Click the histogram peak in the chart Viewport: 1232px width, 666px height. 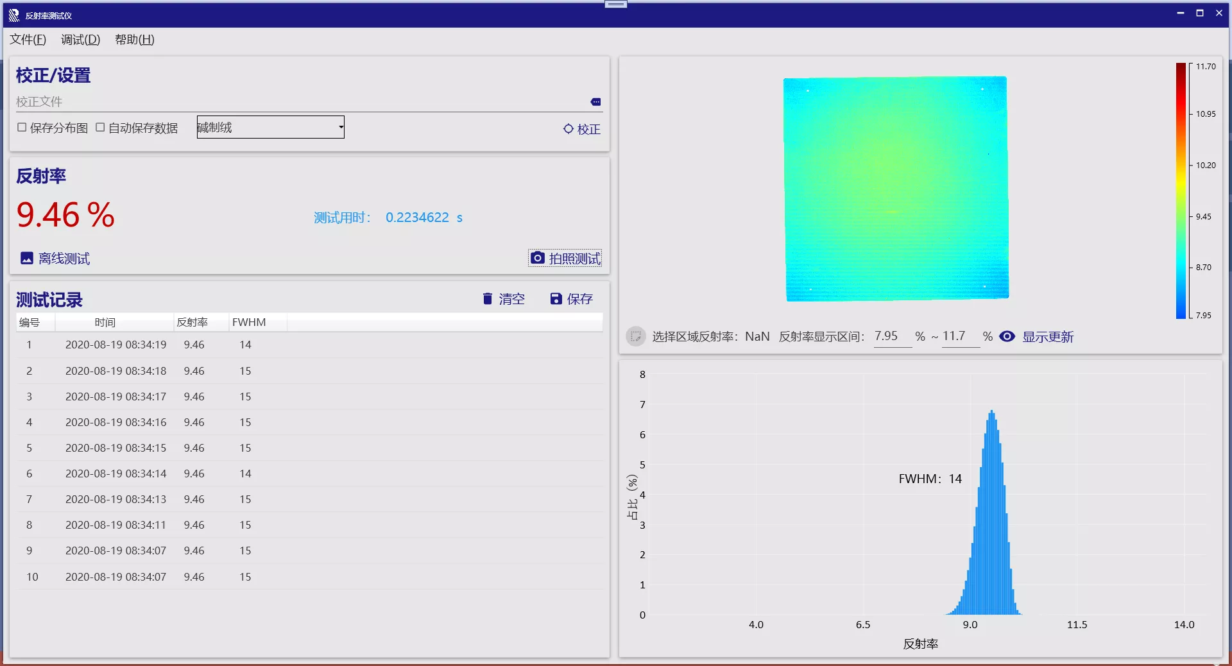tap(992, 413)
